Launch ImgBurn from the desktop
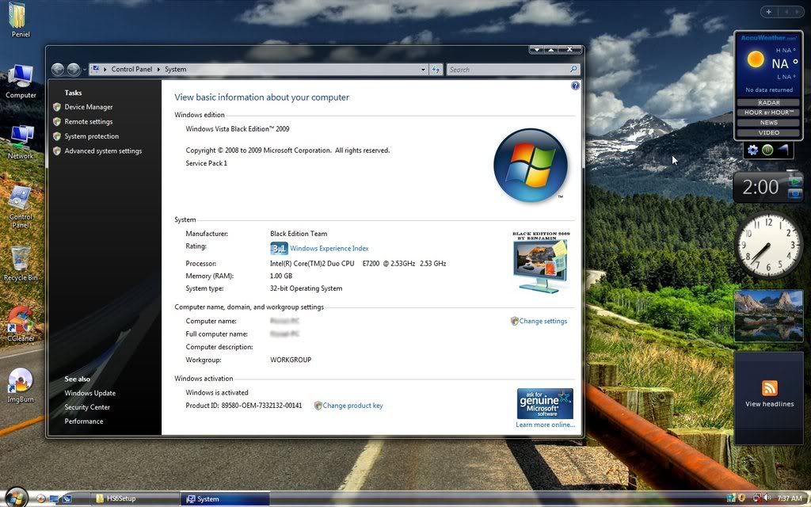The width and height of the screenshot is (811, 507). pos(21,385)
